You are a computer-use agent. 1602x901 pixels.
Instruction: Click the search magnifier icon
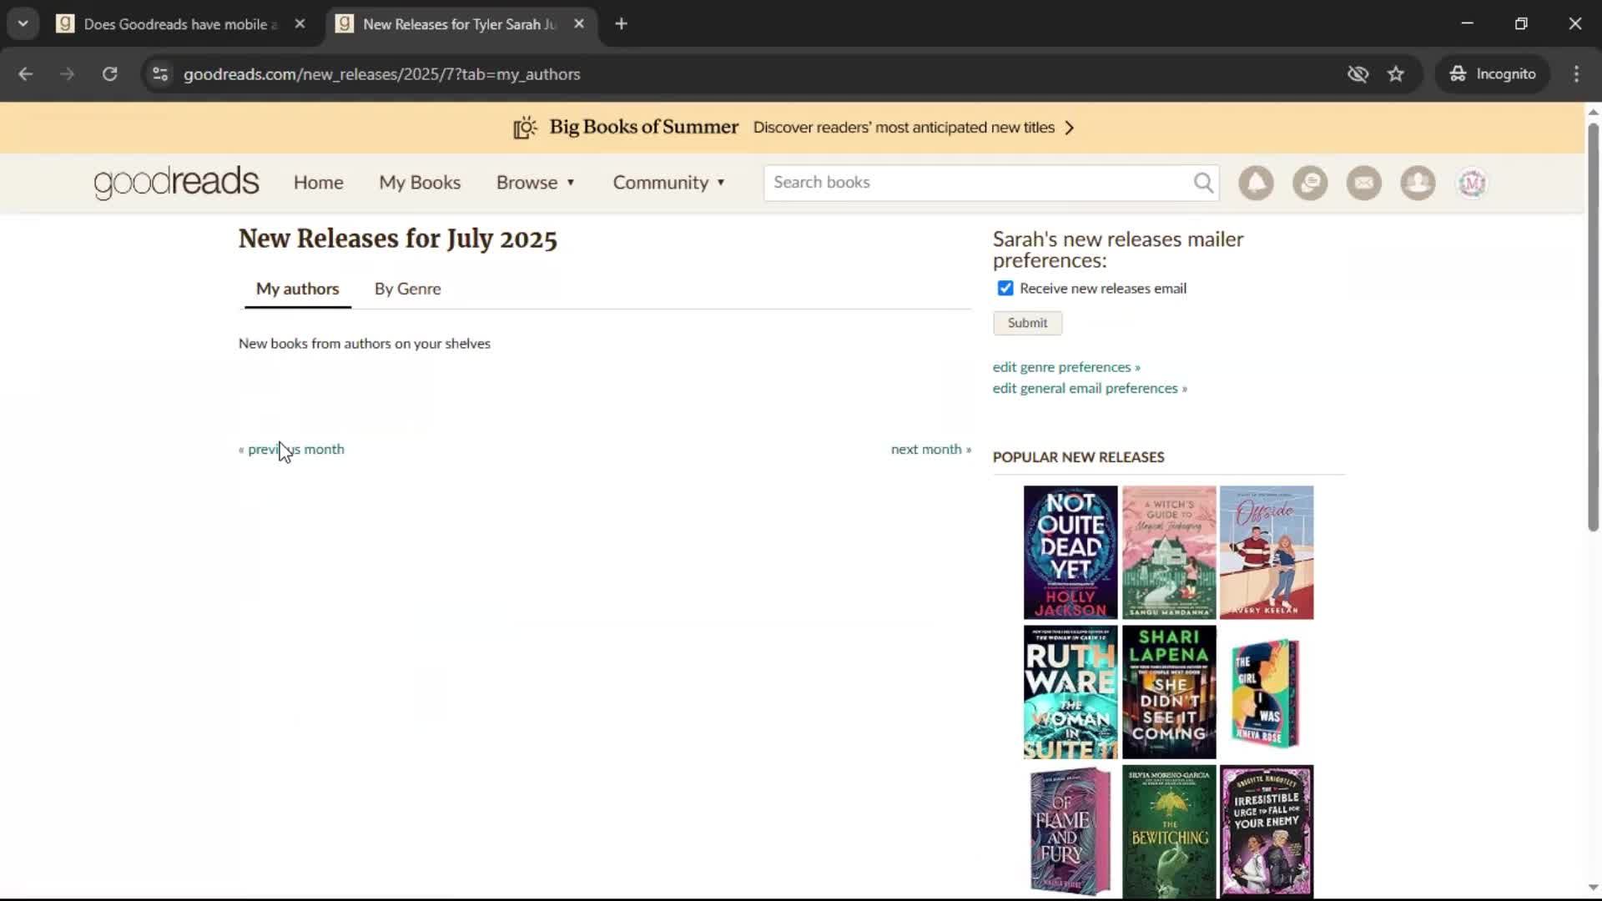pyautogui.click(x=1203, y=183)
